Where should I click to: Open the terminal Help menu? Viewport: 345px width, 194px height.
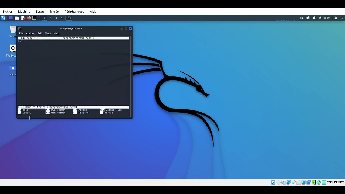[56, 33]
